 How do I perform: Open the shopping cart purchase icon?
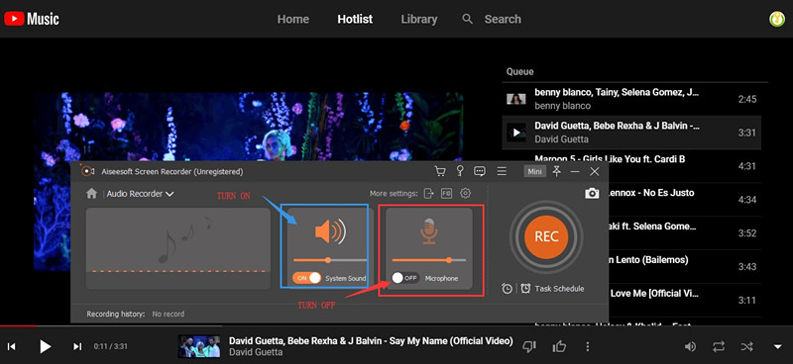click(x=440, y=172)
